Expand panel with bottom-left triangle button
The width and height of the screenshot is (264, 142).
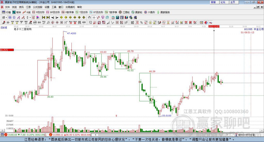(x=2, y=130)
